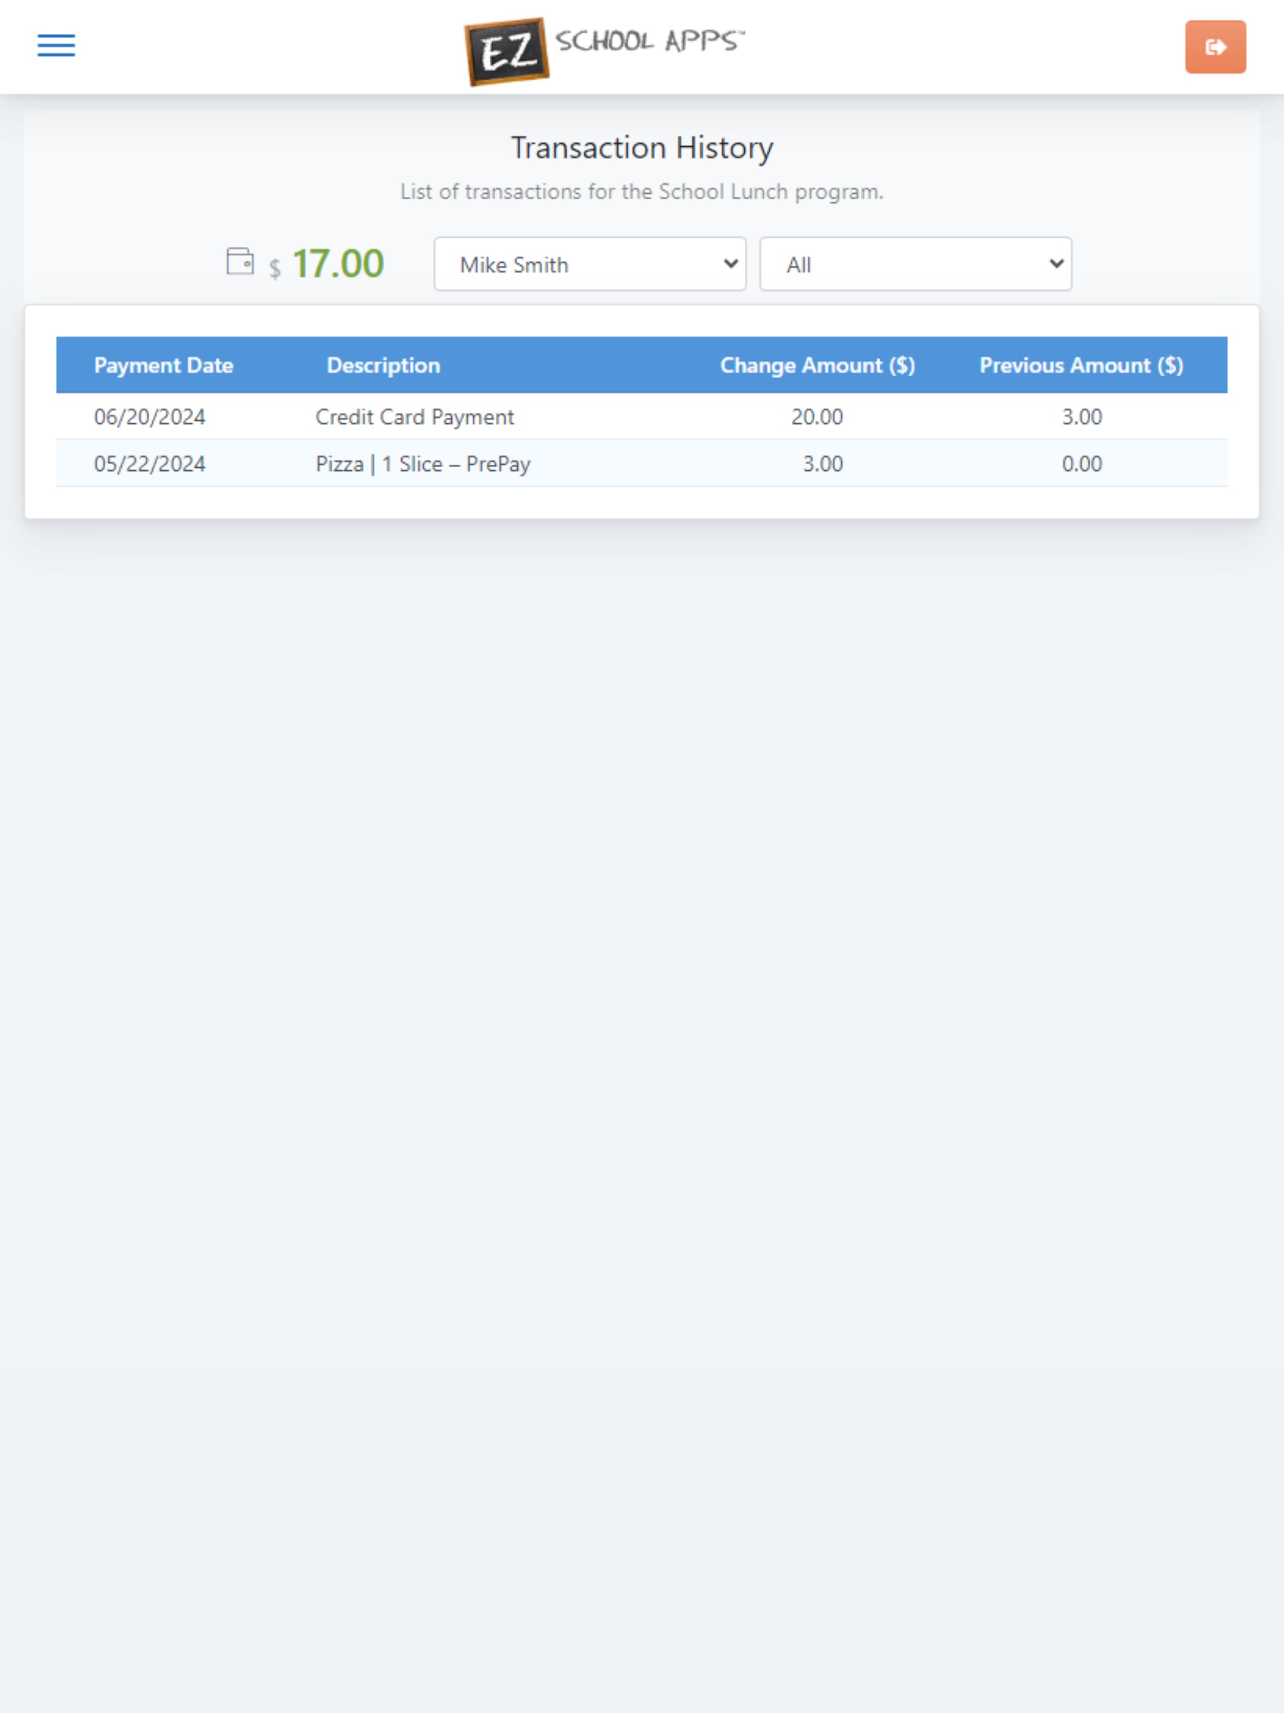Viewport: 1284px width, 1713px height.
Task: Click the 17.00 balance amount
Action: 338,263
